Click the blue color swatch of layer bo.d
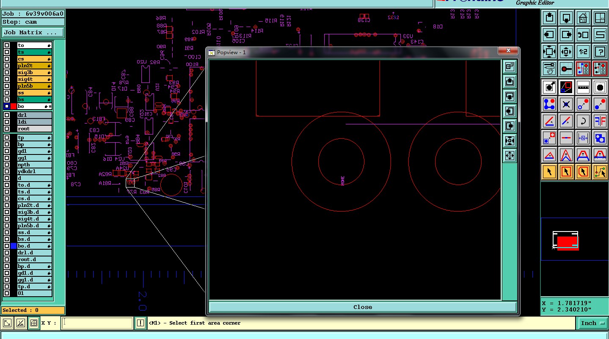The height and width of the screenshot is (339, 609). click(14, 246)
